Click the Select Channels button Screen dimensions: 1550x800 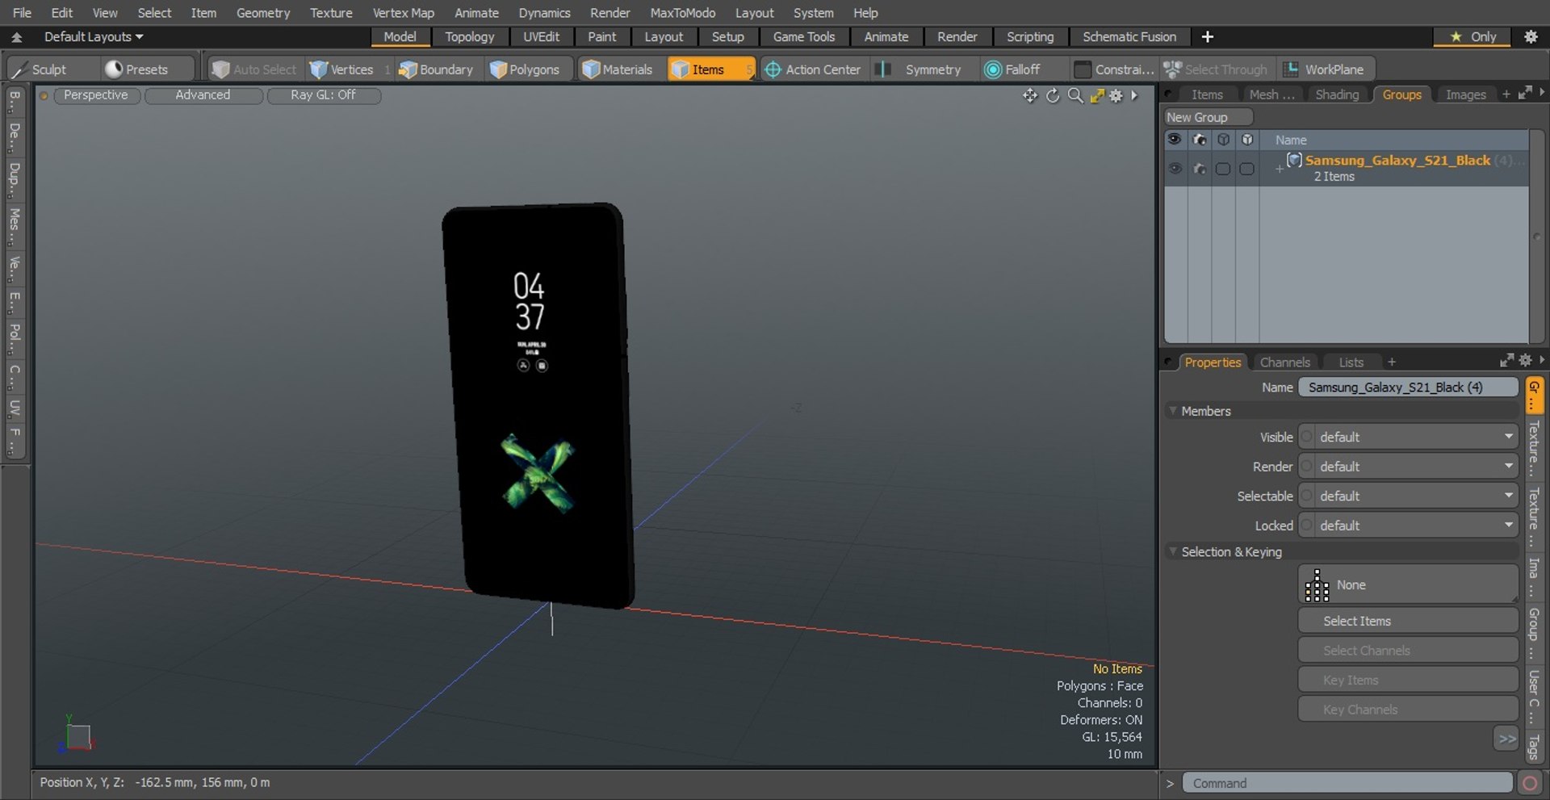click(x=1409, y=651)
